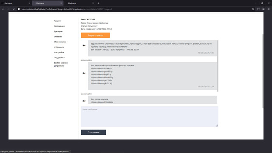Open the ibb.co/8njF7Jy link
This screenshot has height=153, width=272.
pos(101,74)
